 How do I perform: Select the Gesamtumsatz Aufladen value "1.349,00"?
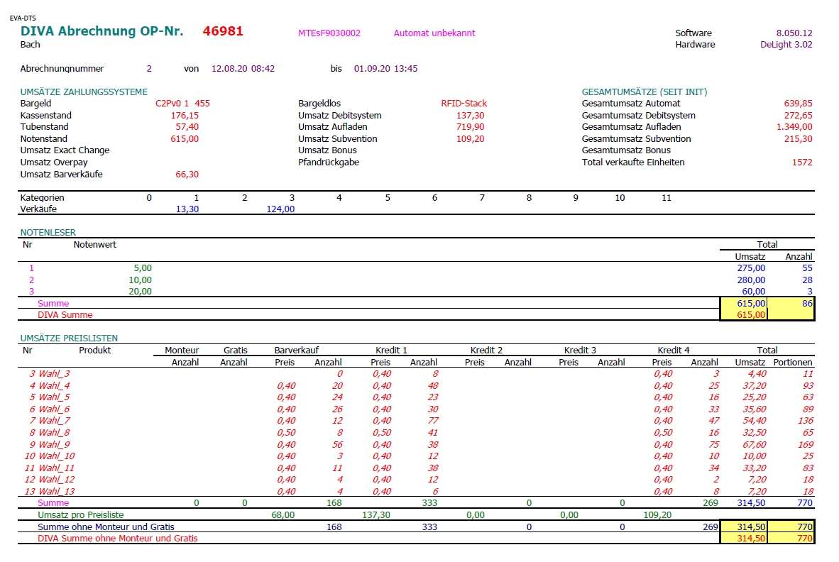pos(794,127)
